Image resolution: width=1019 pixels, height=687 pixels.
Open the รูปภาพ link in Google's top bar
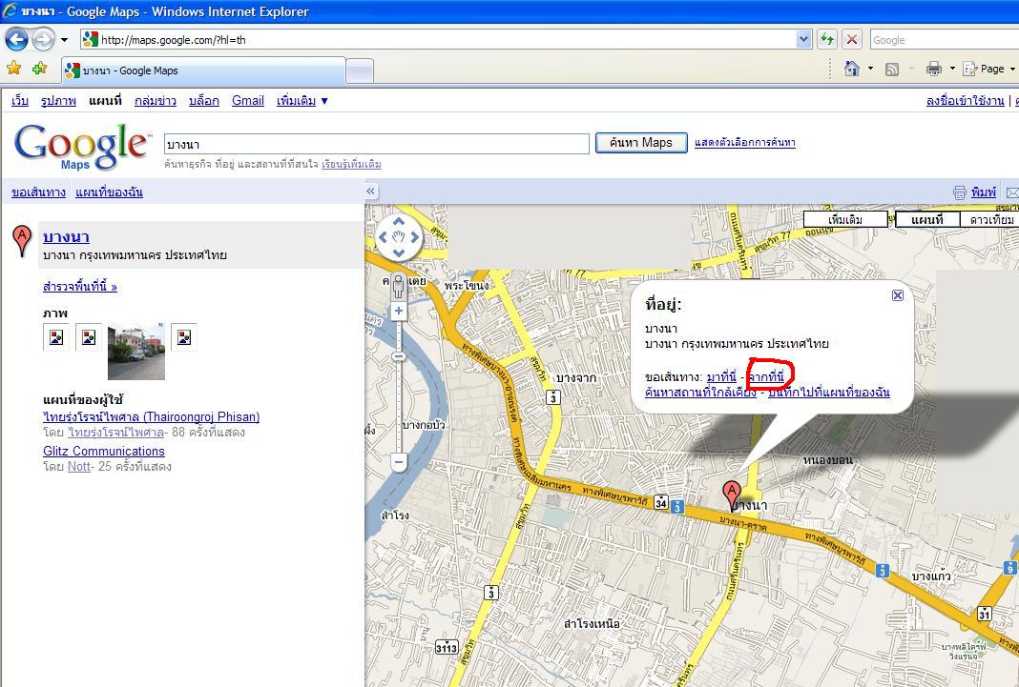(x=58, y=101)
